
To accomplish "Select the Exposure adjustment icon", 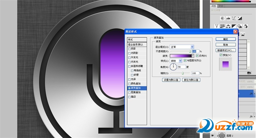I will pos(240,18).
